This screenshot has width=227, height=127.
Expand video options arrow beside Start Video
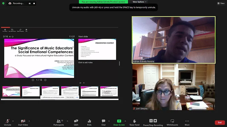[29, 121]
